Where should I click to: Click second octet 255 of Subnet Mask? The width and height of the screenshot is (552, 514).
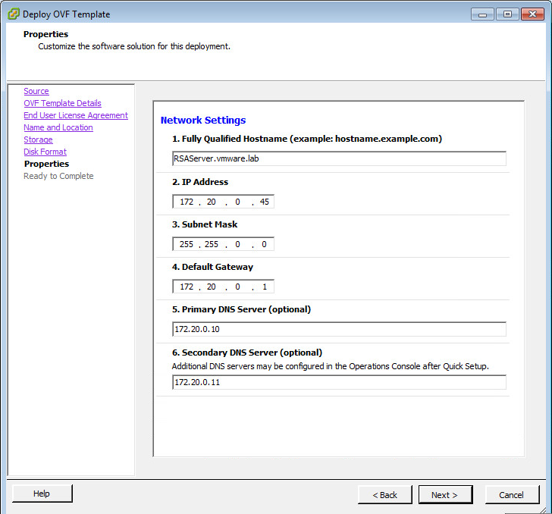212,244
